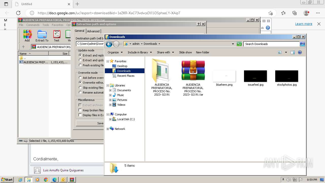Screen dimensions: 325x183
Task: Click the change view icon in Explorer
Action: [280, 52]
